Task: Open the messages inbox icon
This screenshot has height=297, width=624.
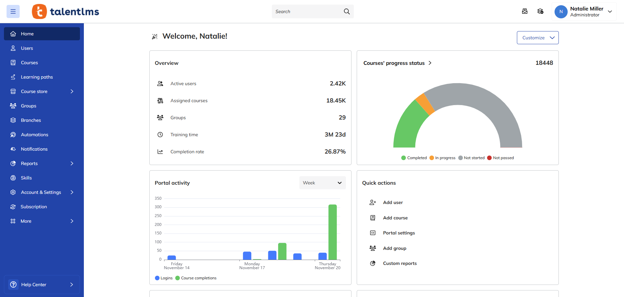Action: click(524, 11)
